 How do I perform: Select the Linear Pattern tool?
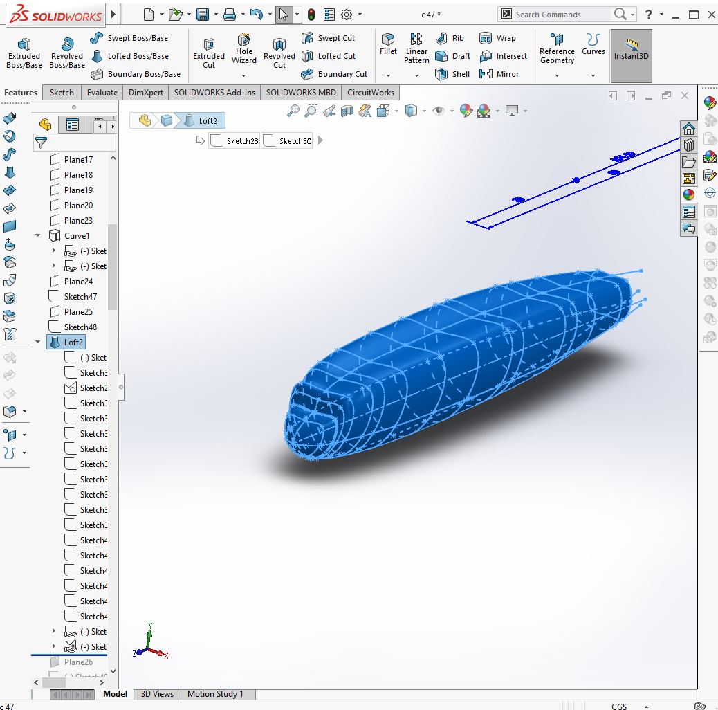(416, 48)
